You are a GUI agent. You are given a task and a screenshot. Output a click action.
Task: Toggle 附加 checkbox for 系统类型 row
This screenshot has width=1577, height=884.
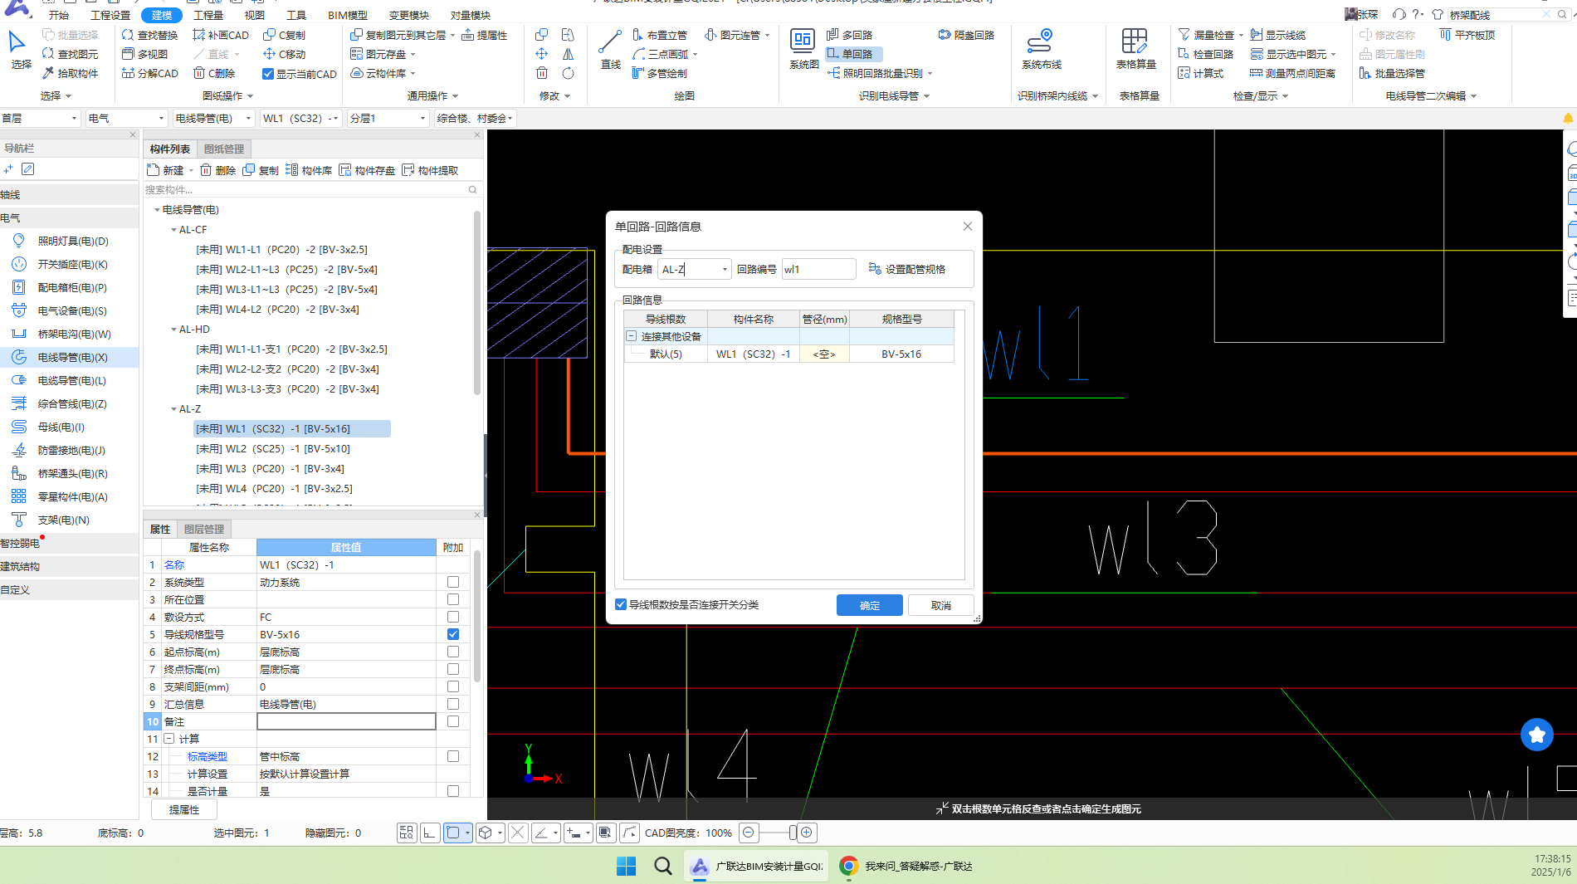(x=453, y=582)
